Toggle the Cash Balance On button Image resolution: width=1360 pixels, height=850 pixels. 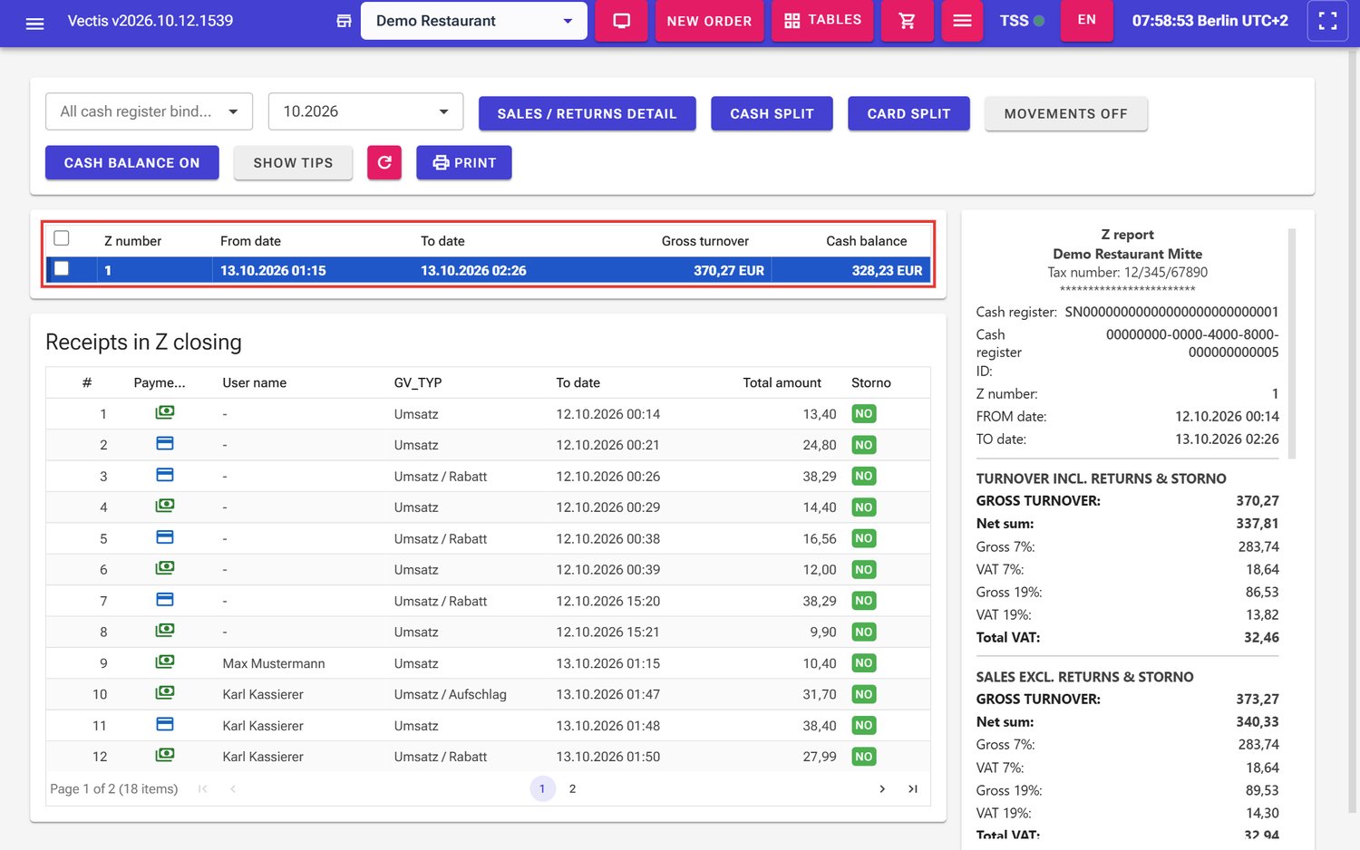click(132, 162)
